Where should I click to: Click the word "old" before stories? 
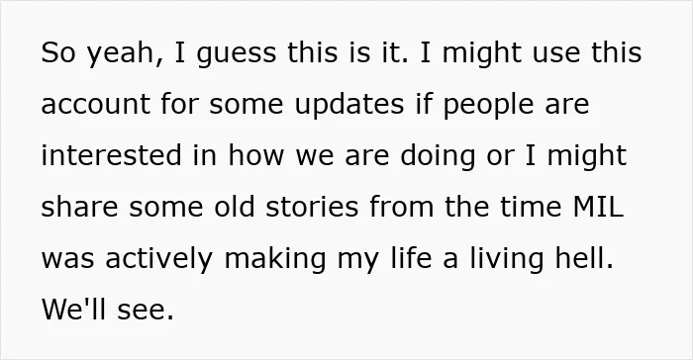tap(235, 207)
